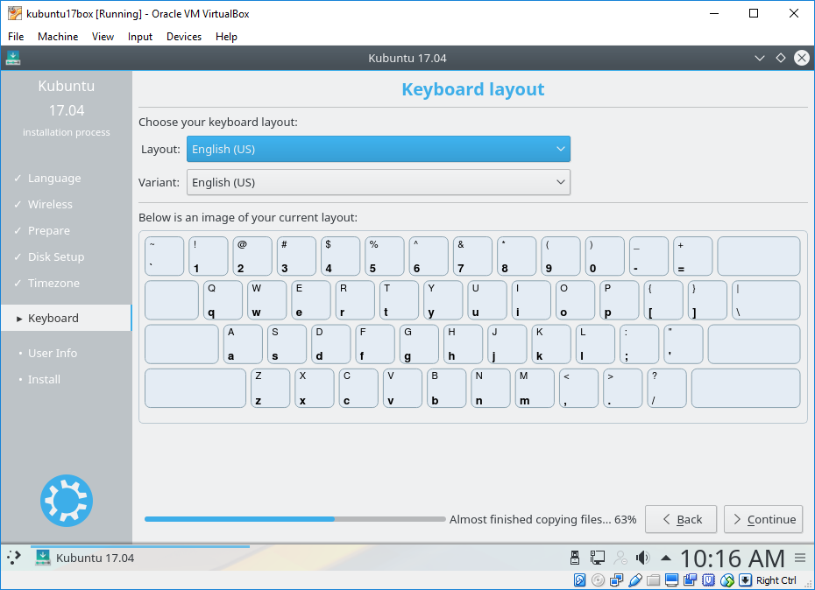Click the 5 percent key in the layout
This screenshot has height=590, width=815.
384,256
